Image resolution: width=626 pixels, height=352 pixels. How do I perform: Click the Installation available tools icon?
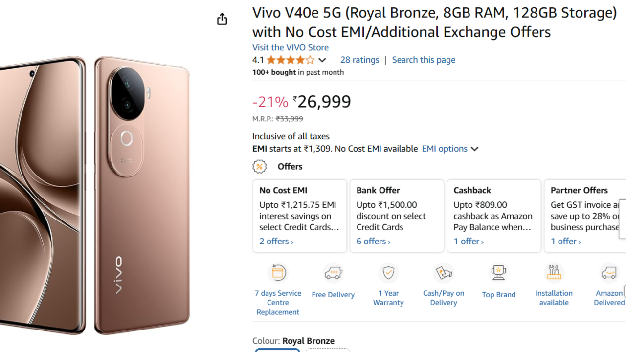click(554, 273)
